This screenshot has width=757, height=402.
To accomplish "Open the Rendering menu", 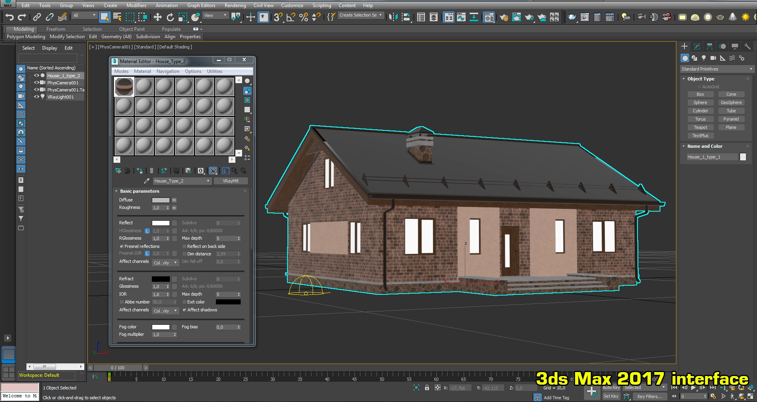I will pyautogui.click(x=235, y=6).
